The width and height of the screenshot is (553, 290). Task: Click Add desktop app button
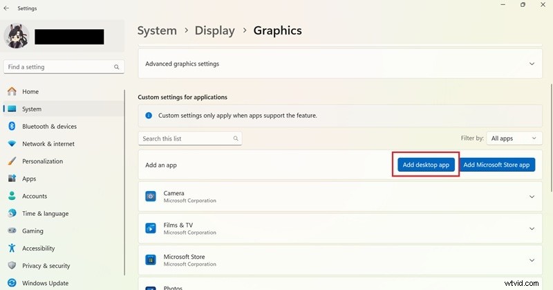pyautogui.click(x=426, y=165)
